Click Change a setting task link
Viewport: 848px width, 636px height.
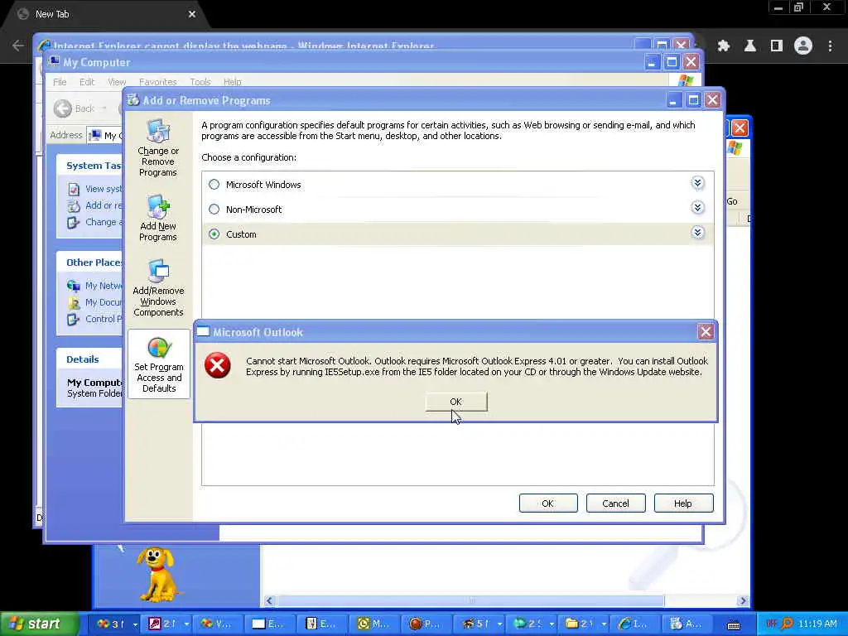[x=94, y=222]
